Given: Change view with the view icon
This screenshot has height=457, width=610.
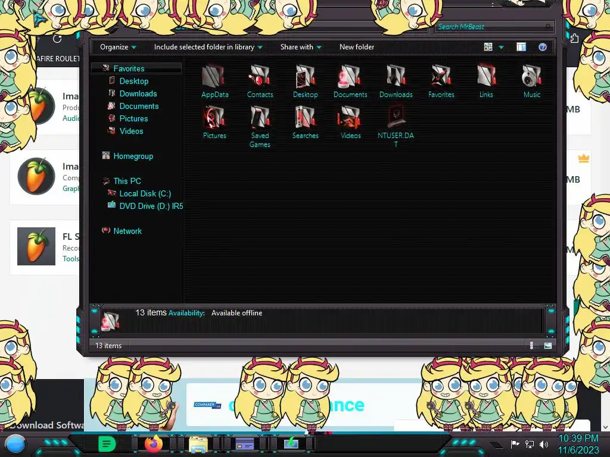Looking at the screenshot, I should tap(488, 47).
